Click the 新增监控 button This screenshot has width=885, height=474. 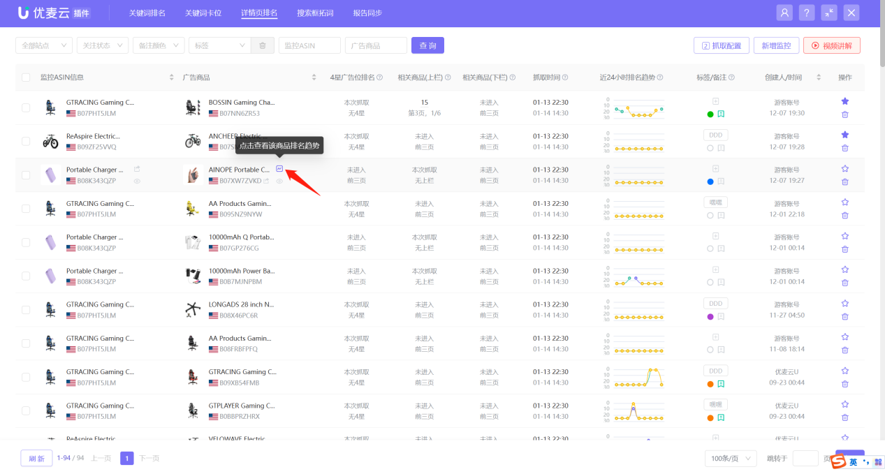[775, 45]
